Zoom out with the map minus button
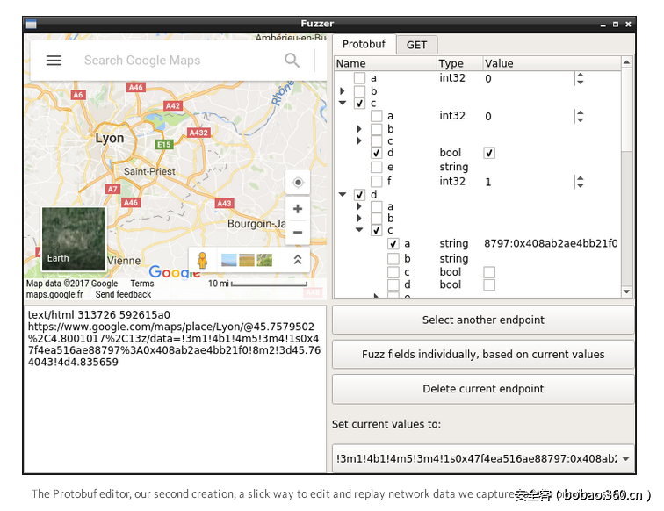This screenshot has width=664, height=511. 298,232
